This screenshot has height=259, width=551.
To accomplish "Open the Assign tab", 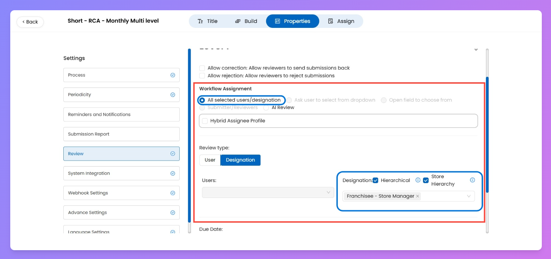I will coord(341,21).
